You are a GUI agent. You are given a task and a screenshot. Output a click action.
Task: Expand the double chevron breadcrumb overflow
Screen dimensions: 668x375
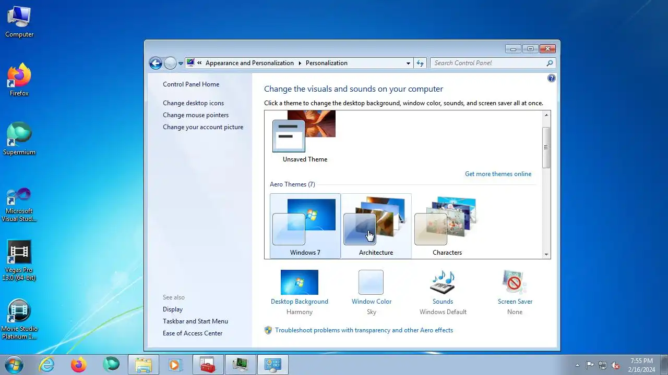(x=199, y=63)
